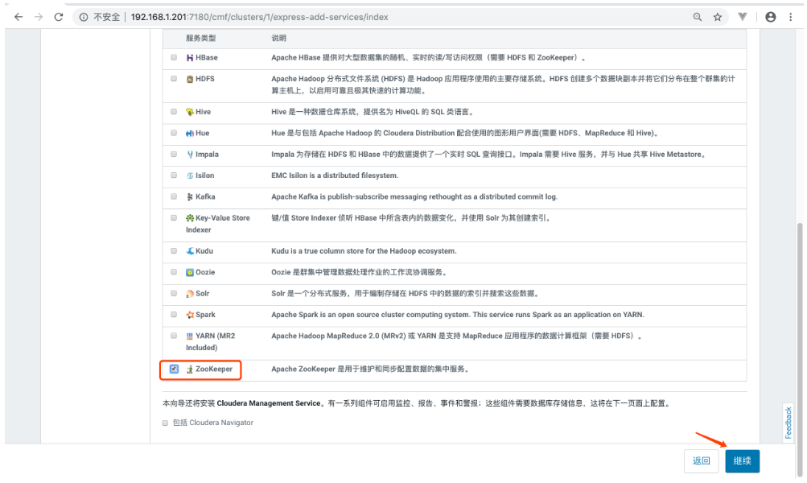Click the Hue service name

click(x=202, y=133)
